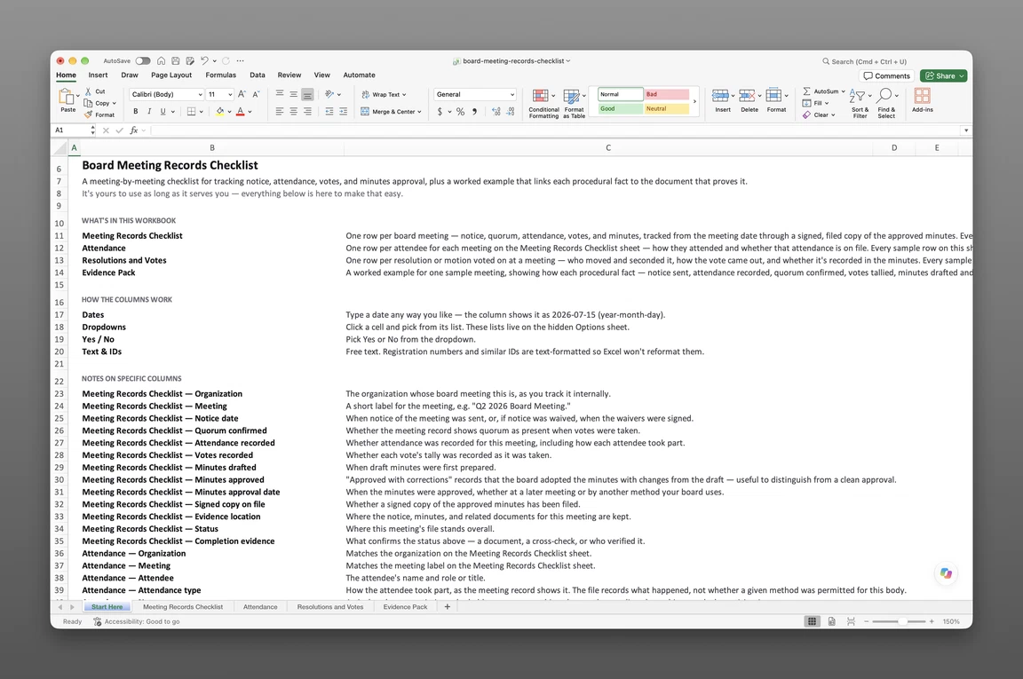
Task: Click the Increase Decimal icon
Action: pos(496,112)
